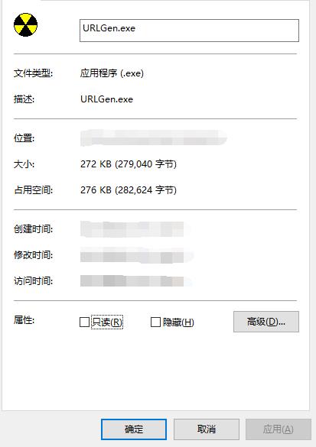Image resolution: width=316 pixels, height=447 pixels.
Task: Select the 描述 value URLGen.exe text
Action: coord(107,99)
